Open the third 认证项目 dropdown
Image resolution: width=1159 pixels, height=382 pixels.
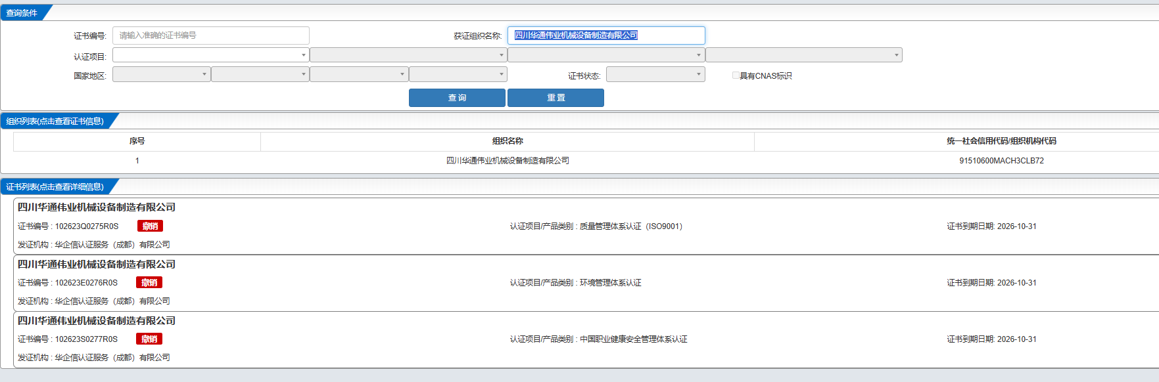(x=606, y=55)
